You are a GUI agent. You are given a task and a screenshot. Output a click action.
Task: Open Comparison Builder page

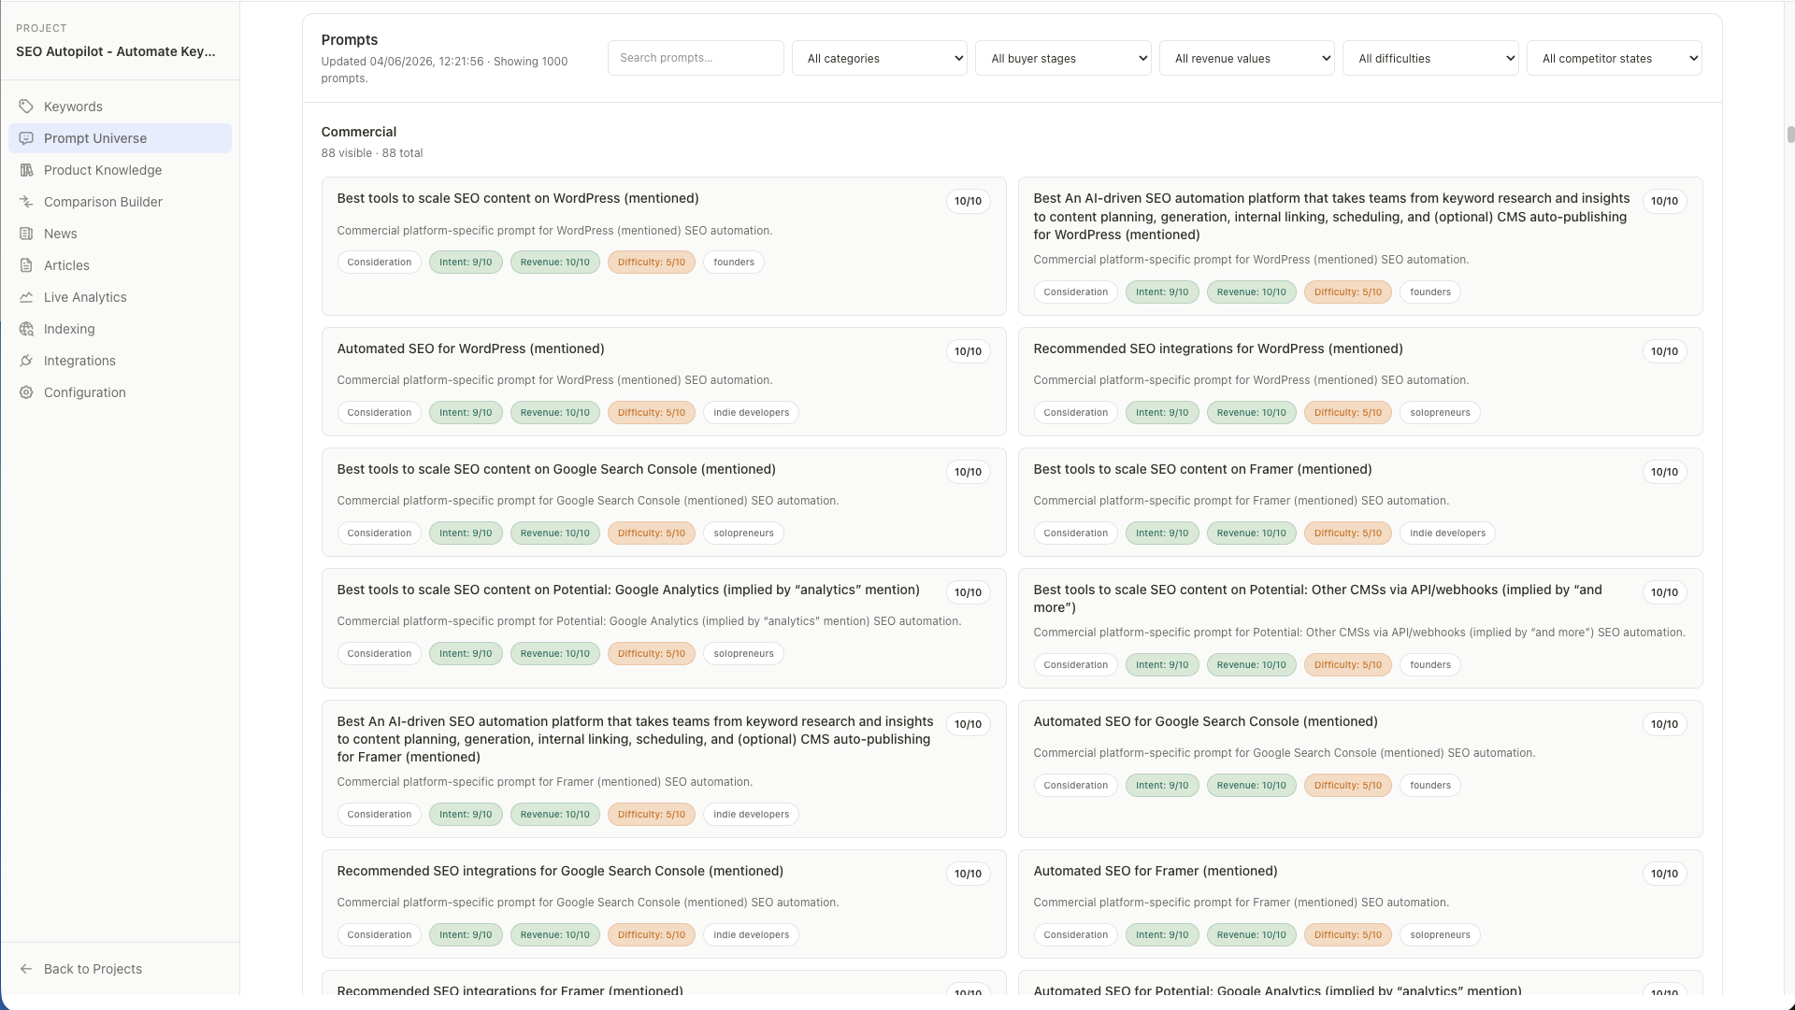(x=120, y=202)
